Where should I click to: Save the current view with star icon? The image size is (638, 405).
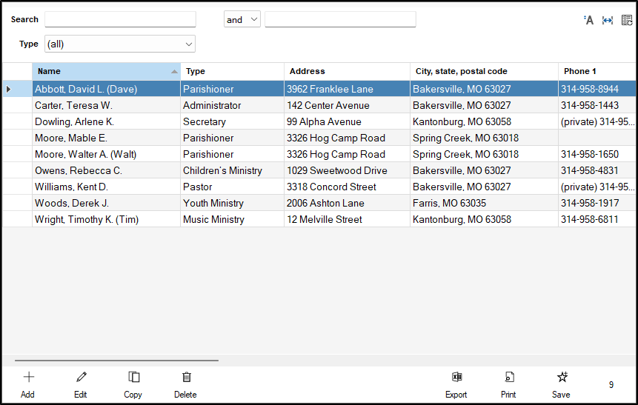pyautogui.click(x=562, y=384)
